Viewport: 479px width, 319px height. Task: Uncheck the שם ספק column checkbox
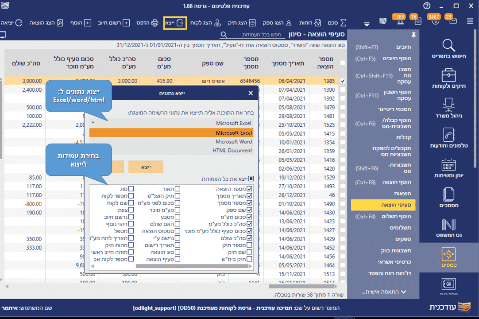click(x=249, y=210)
